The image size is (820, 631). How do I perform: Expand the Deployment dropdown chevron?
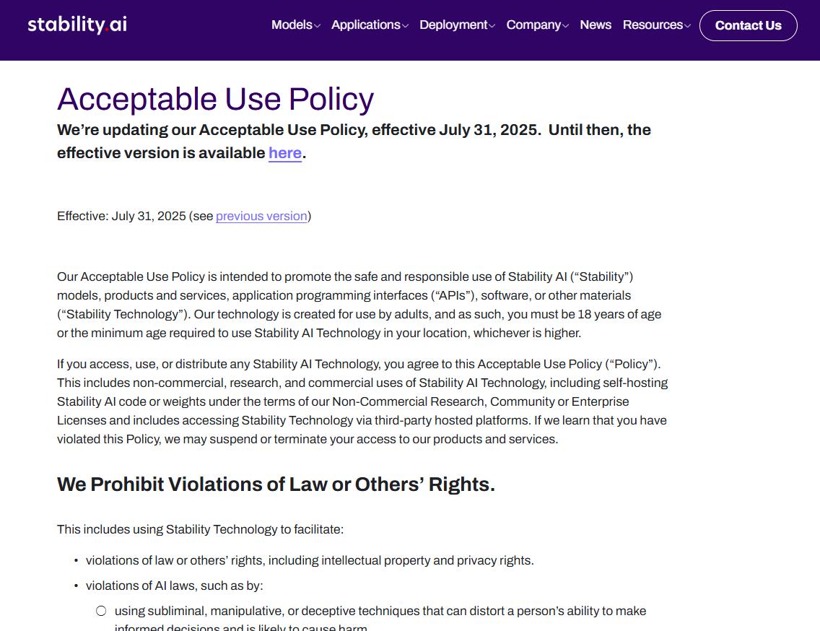pyautogui.click(x=492, y=27)
